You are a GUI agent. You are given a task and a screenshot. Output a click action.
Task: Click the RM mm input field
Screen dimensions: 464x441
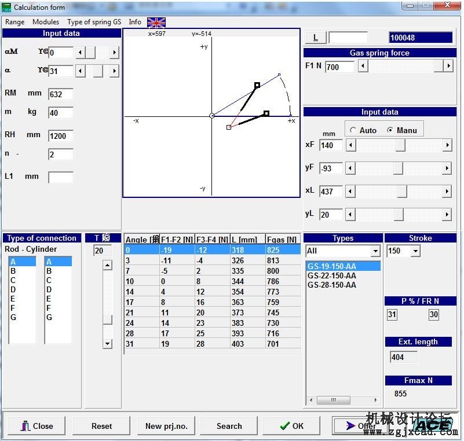pos(61,94)
